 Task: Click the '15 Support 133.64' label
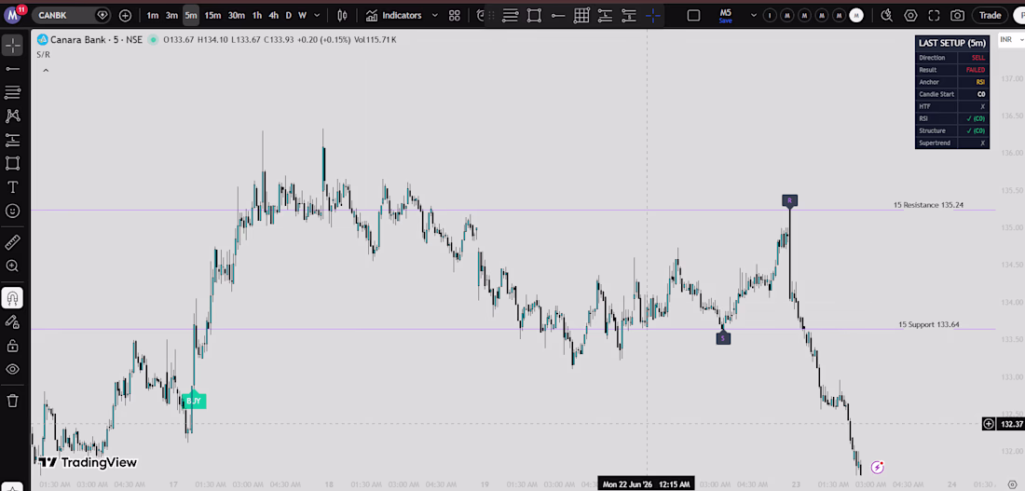tap(929, 324)
